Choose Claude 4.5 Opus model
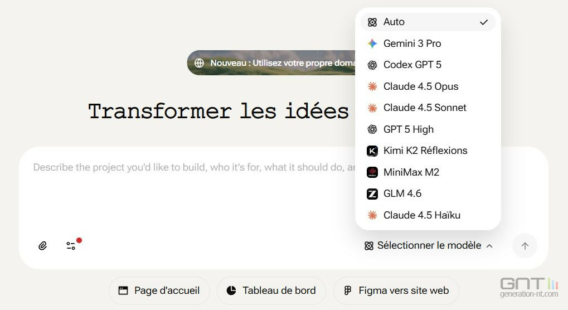 [421, 86]
